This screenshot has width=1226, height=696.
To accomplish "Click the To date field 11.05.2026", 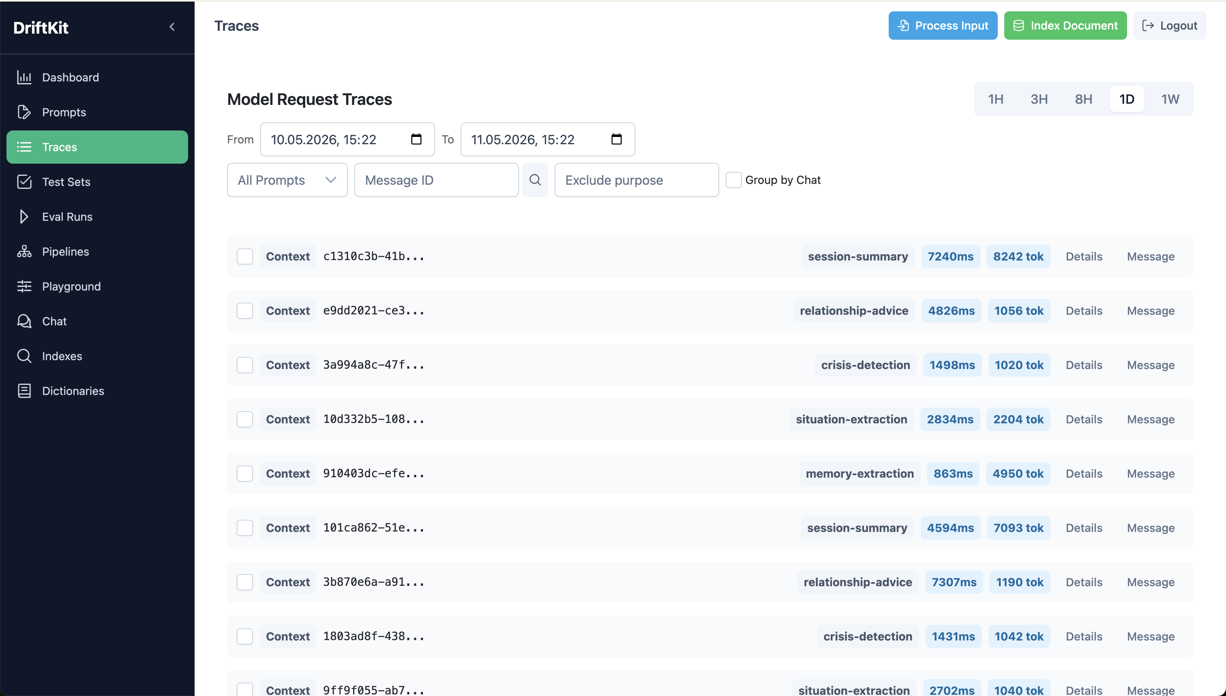I will tap(548, 140).
